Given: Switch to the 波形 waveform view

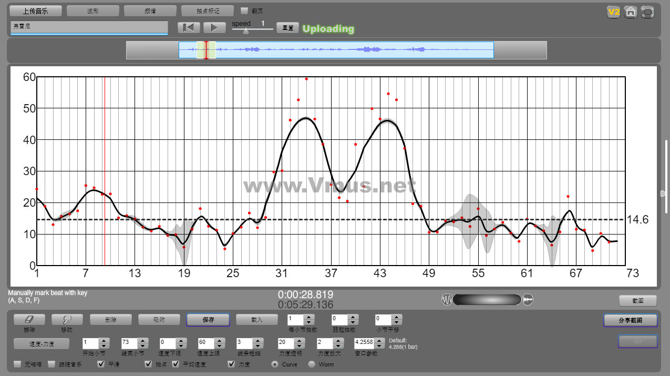Looking at the screenshot, I should pyautogui.click(x=93, y=11).
